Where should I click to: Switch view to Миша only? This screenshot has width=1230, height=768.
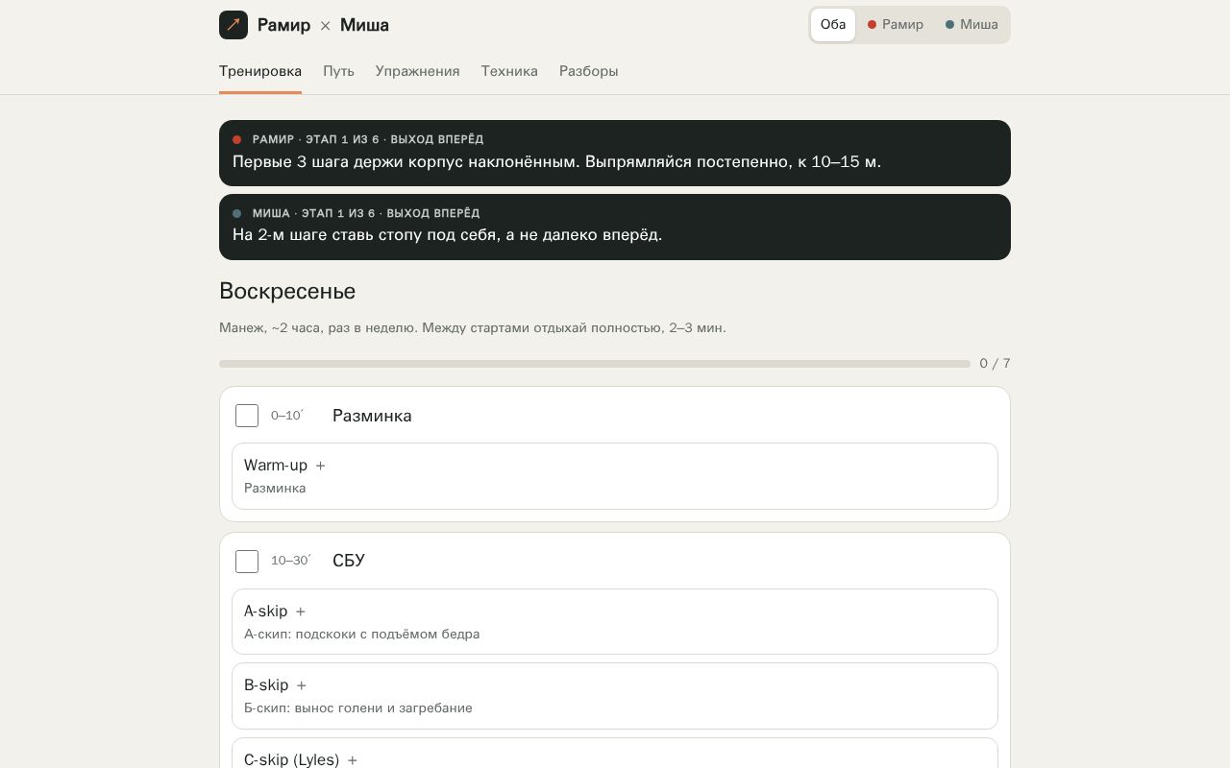coord(972,25)
